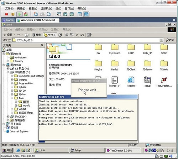
Task: Open the VMware 查看(V) menu
Action: (x=33, y=8)
